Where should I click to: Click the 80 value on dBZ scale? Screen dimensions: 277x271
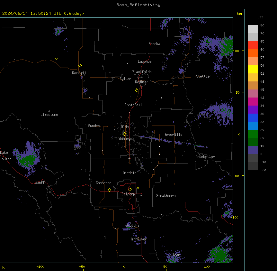click(x=262, y=25)
